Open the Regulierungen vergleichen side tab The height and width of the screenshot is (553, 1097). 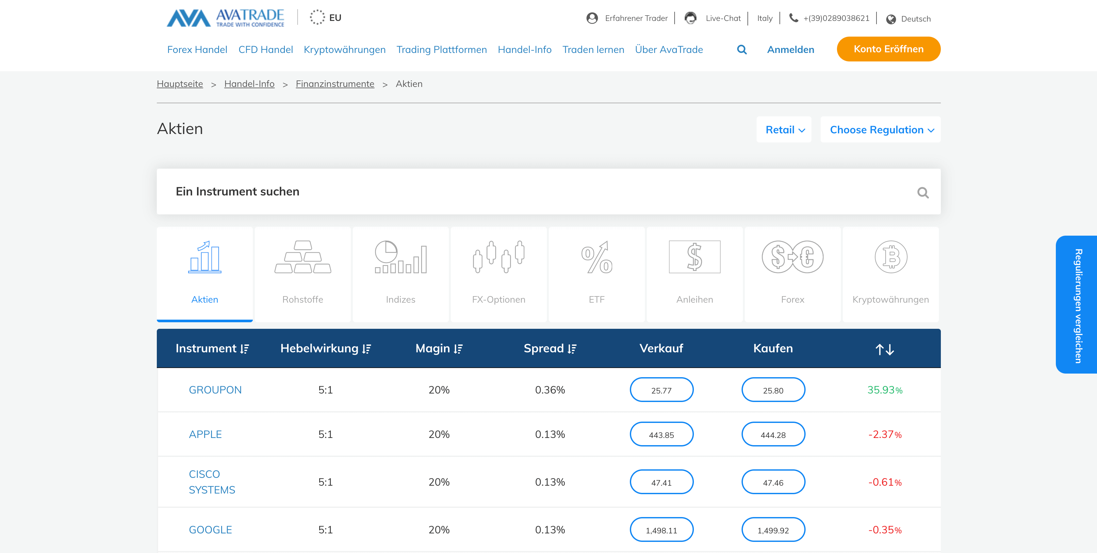point(1076,305)
